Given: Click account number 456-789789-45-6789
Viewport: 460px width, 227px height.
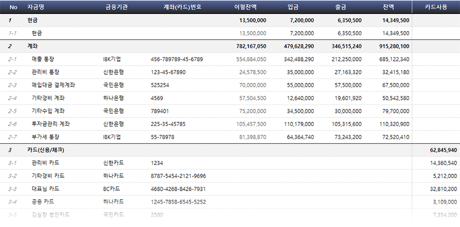Looking at the screenshot, I should [177, 59].
